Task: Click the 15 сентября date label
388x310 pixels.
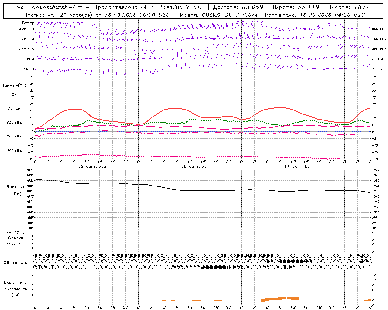Action: click(92, 167)
